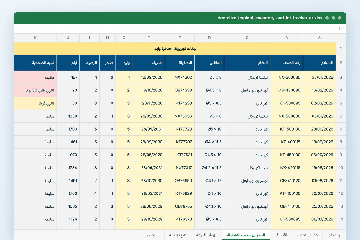Click the yellow banner بيانات تجريبية، احذفها وابدأ
The height and width of the screenshot is (240, 360).
click(x=175, y=49)
